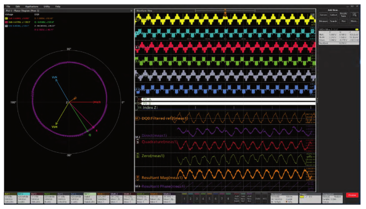Enable the DVM button
The width and height of the screenshot is (366, 209).
coord(258,198)
